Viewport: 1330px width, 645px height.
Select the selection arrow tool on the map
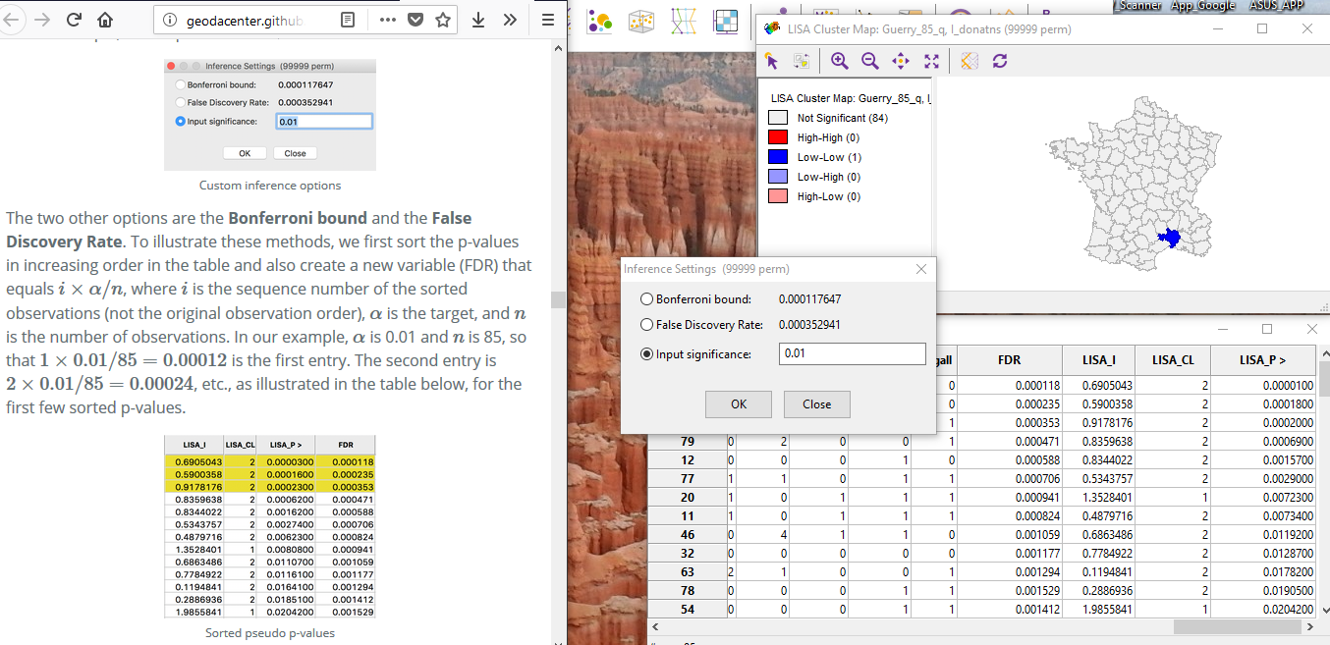tap(771, 60)
